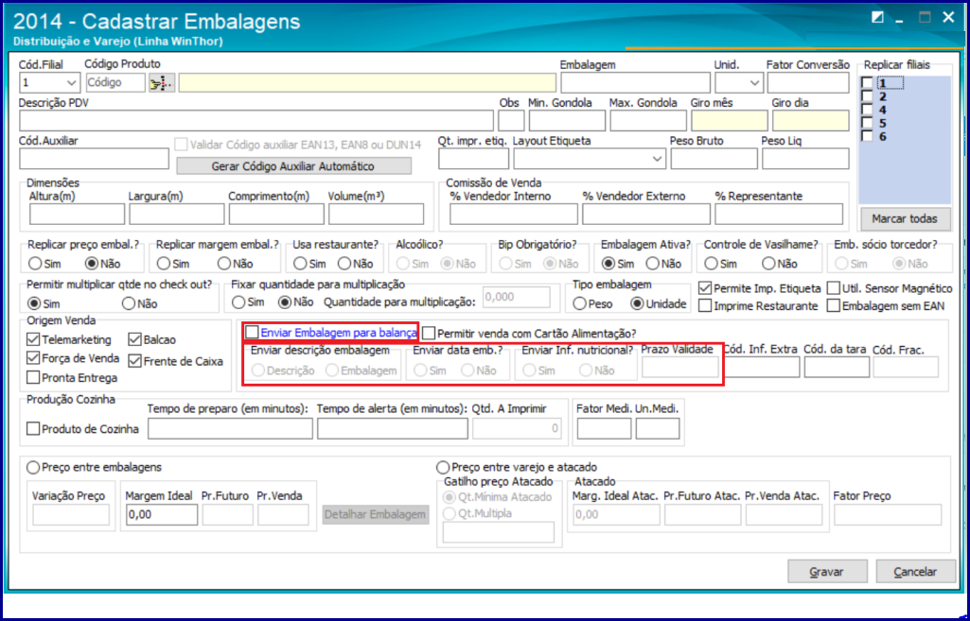Focus the Fator Conversão field

pyautogui.click(x=808, y=83)
